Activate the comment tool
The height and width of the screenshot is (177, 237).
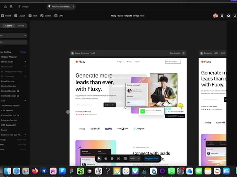pyautogui.click(x=112, y=158)
